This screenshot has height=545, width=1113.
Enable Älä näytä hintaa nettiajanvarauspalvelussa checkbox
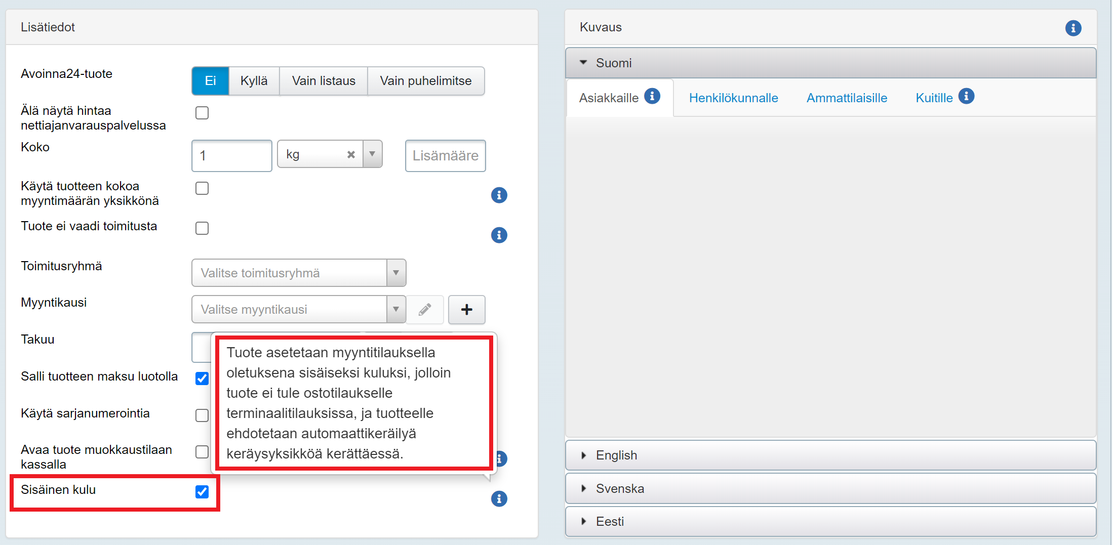click(x=202, y=113)
